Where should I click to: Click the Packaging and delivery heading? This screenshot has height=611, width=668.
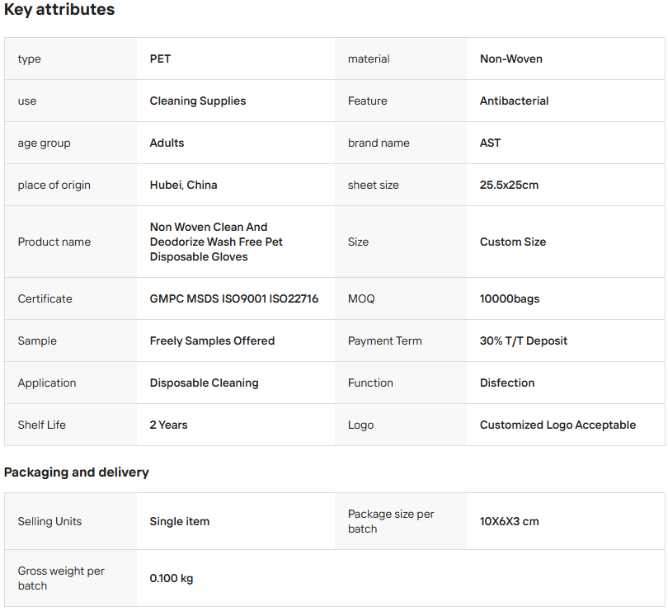point(77,472)
